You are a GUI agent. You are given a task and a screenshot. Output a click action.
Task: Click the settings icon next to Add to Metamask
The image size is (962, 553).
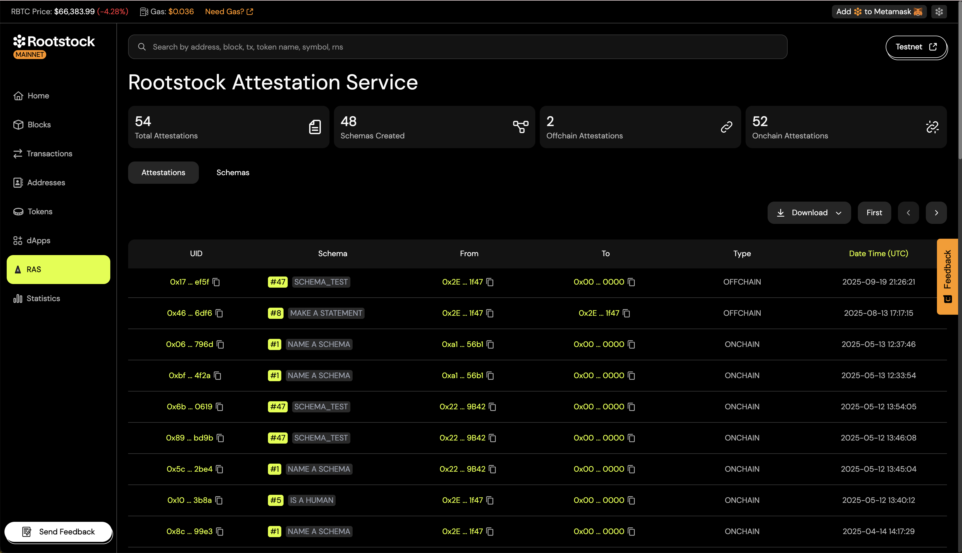pyautogui.click(x=939, y=12)
